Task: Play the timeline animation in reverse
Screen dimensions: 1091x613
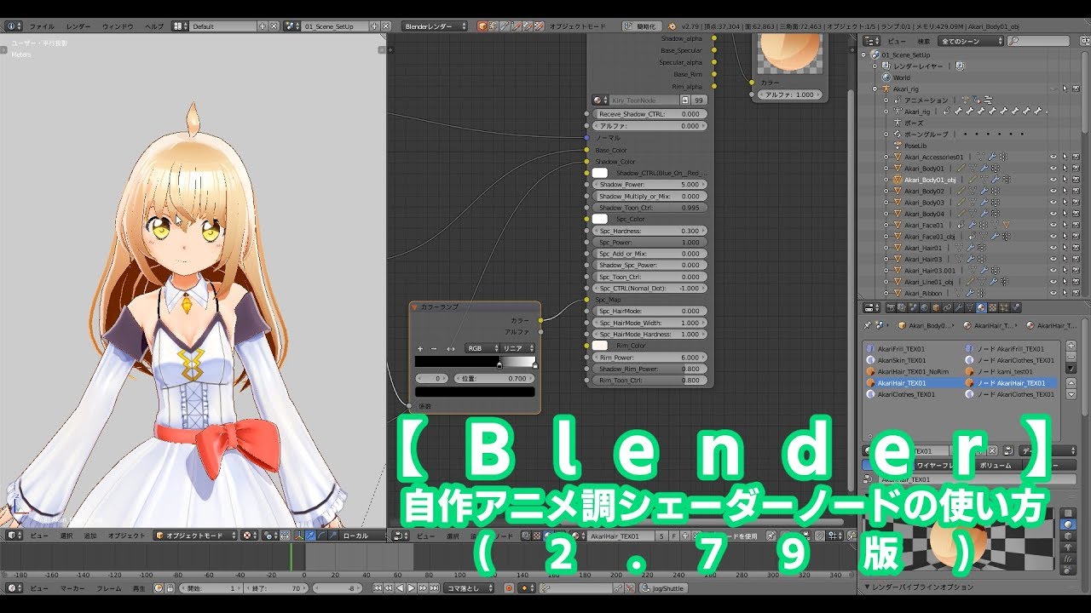Action: 400,588
